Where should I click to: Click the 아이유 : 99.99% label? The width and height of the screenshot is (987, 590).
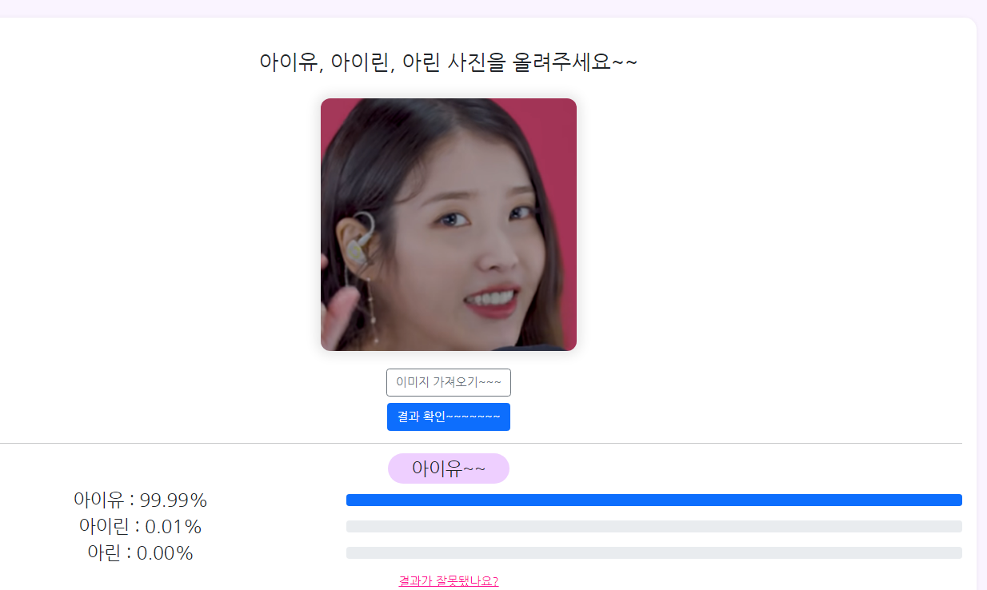[140, 500]
